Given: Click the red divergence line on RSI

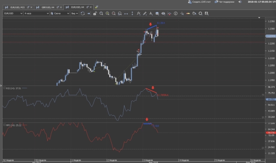Looking at the screenshot, I should click(151, 91).
